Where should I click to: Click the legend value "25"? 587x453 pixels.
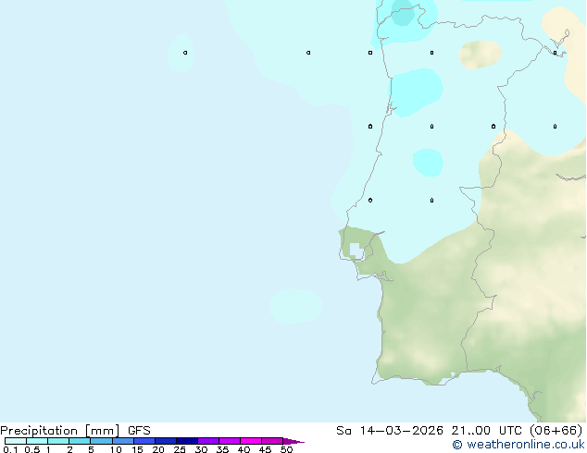click(x=180, y=449)
